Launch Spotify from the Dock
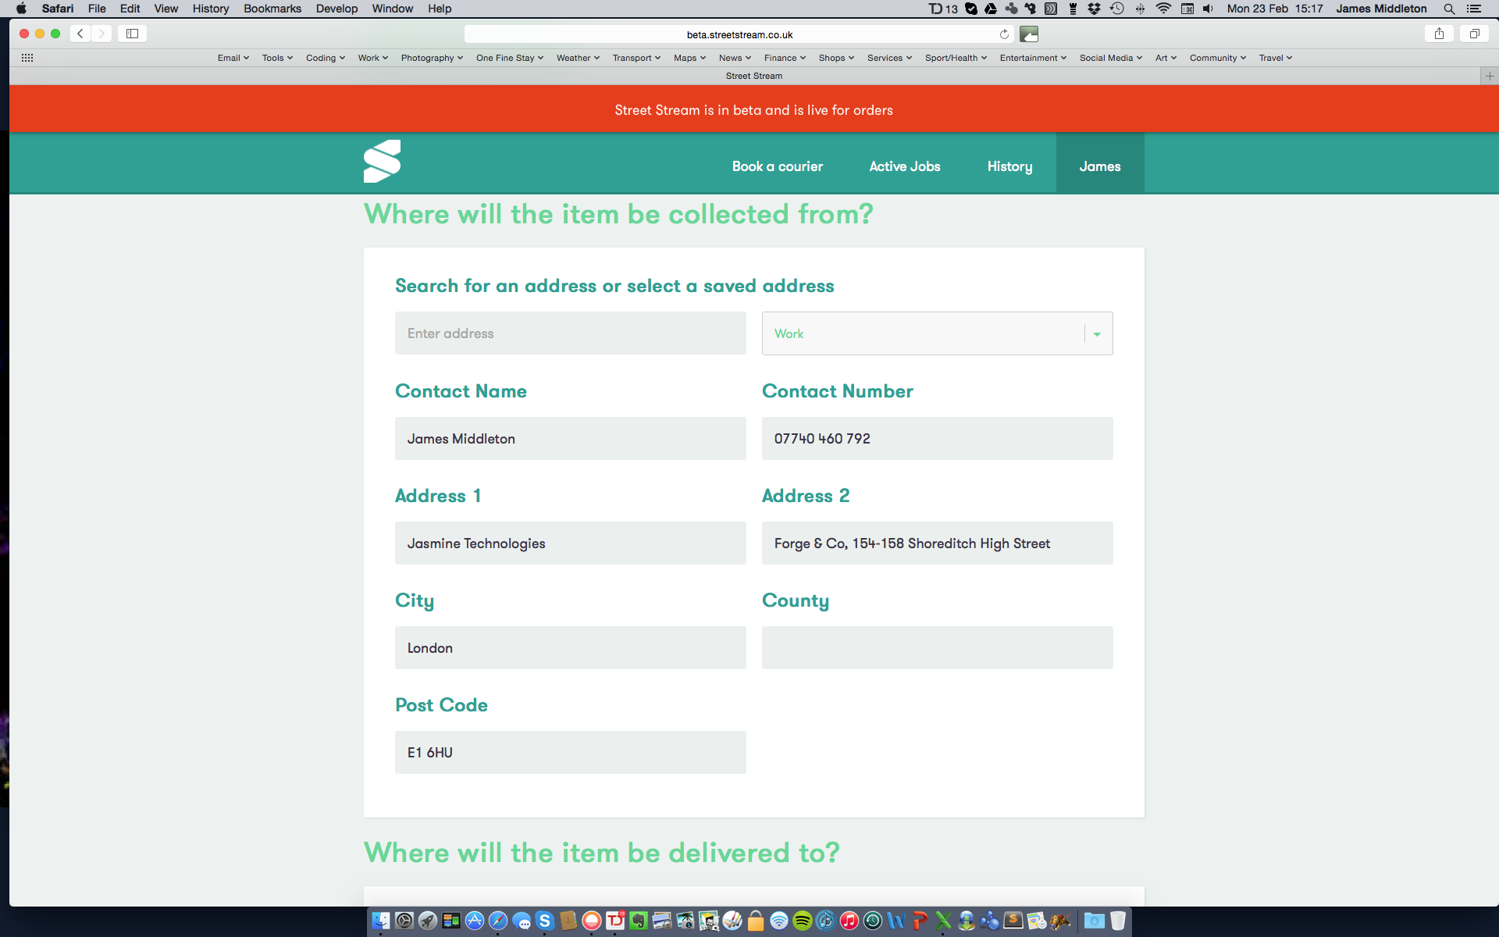This screenshot has width=1499, height=937. pyautogui.click(x=802, y=921)
